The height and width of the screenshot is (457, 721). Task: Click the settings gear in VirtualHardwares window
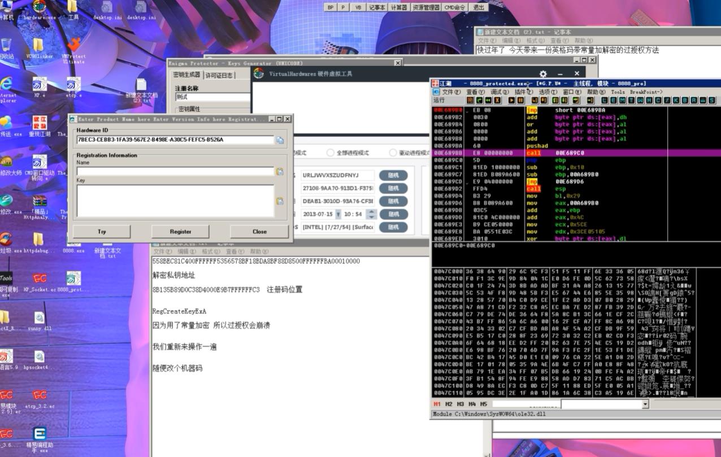point(543,74)
